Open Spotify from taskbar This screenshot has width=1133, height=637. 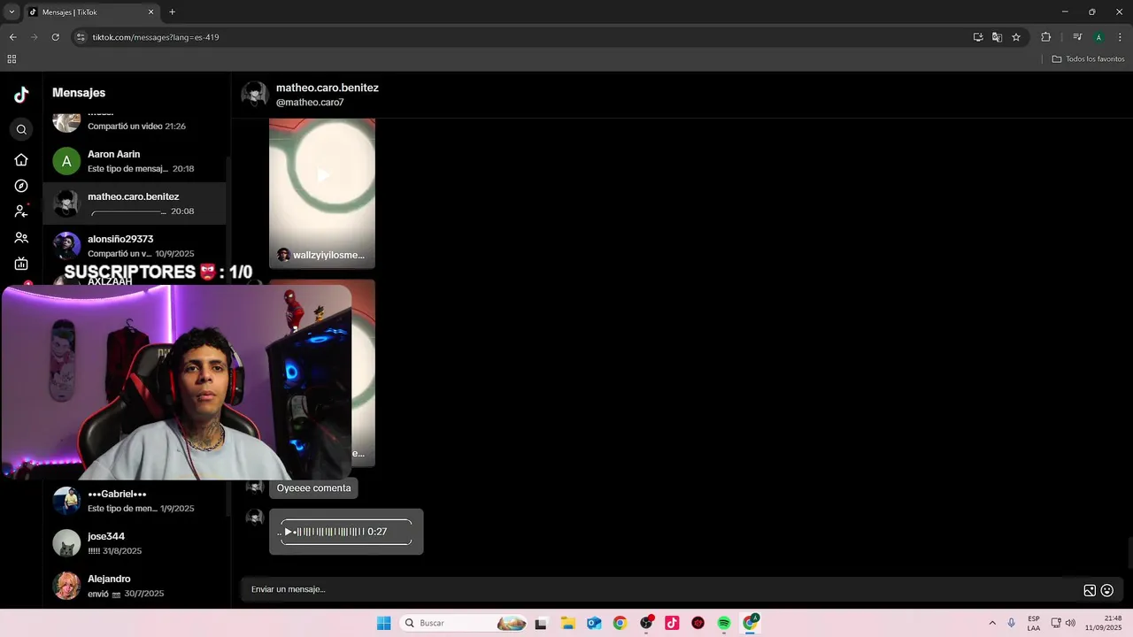pyautogui.click(x=724, y=624)
